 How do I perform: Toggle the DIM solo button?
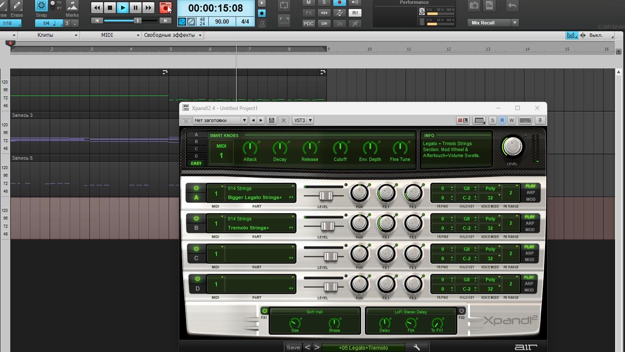[x=324, y=24]
